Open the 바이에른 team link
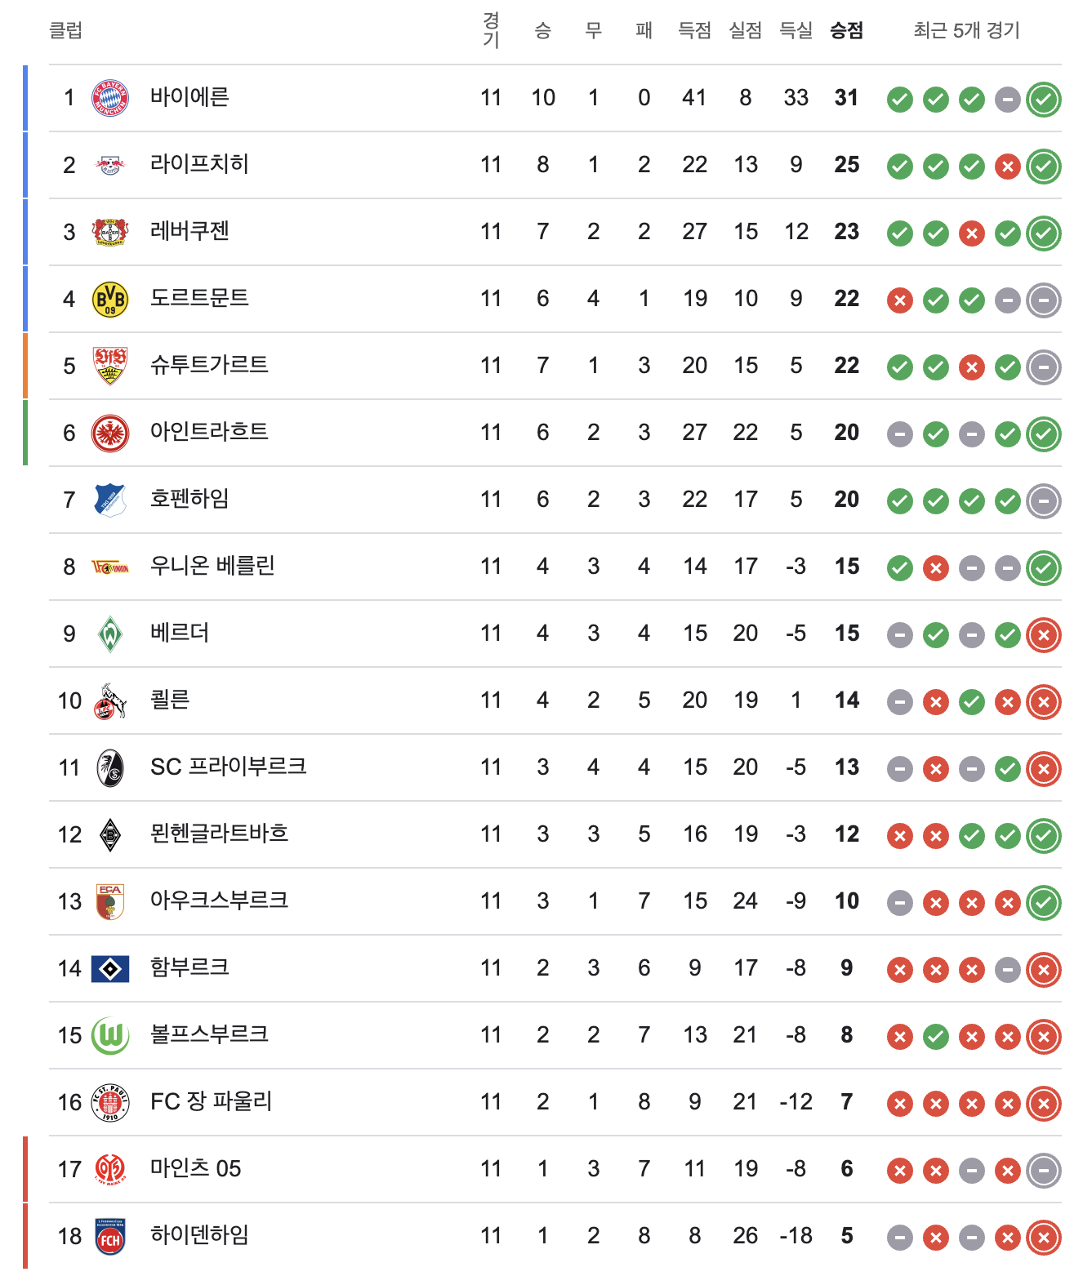1092x1285 pixels. coord(189,97)
